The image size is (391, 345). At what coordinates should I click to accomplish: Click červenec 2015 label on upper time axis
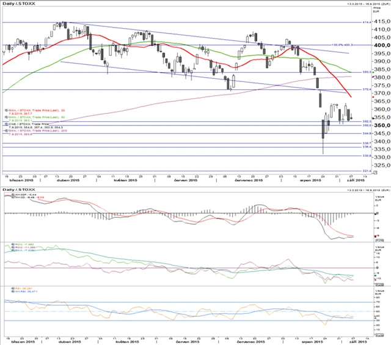tap(249, 180)
